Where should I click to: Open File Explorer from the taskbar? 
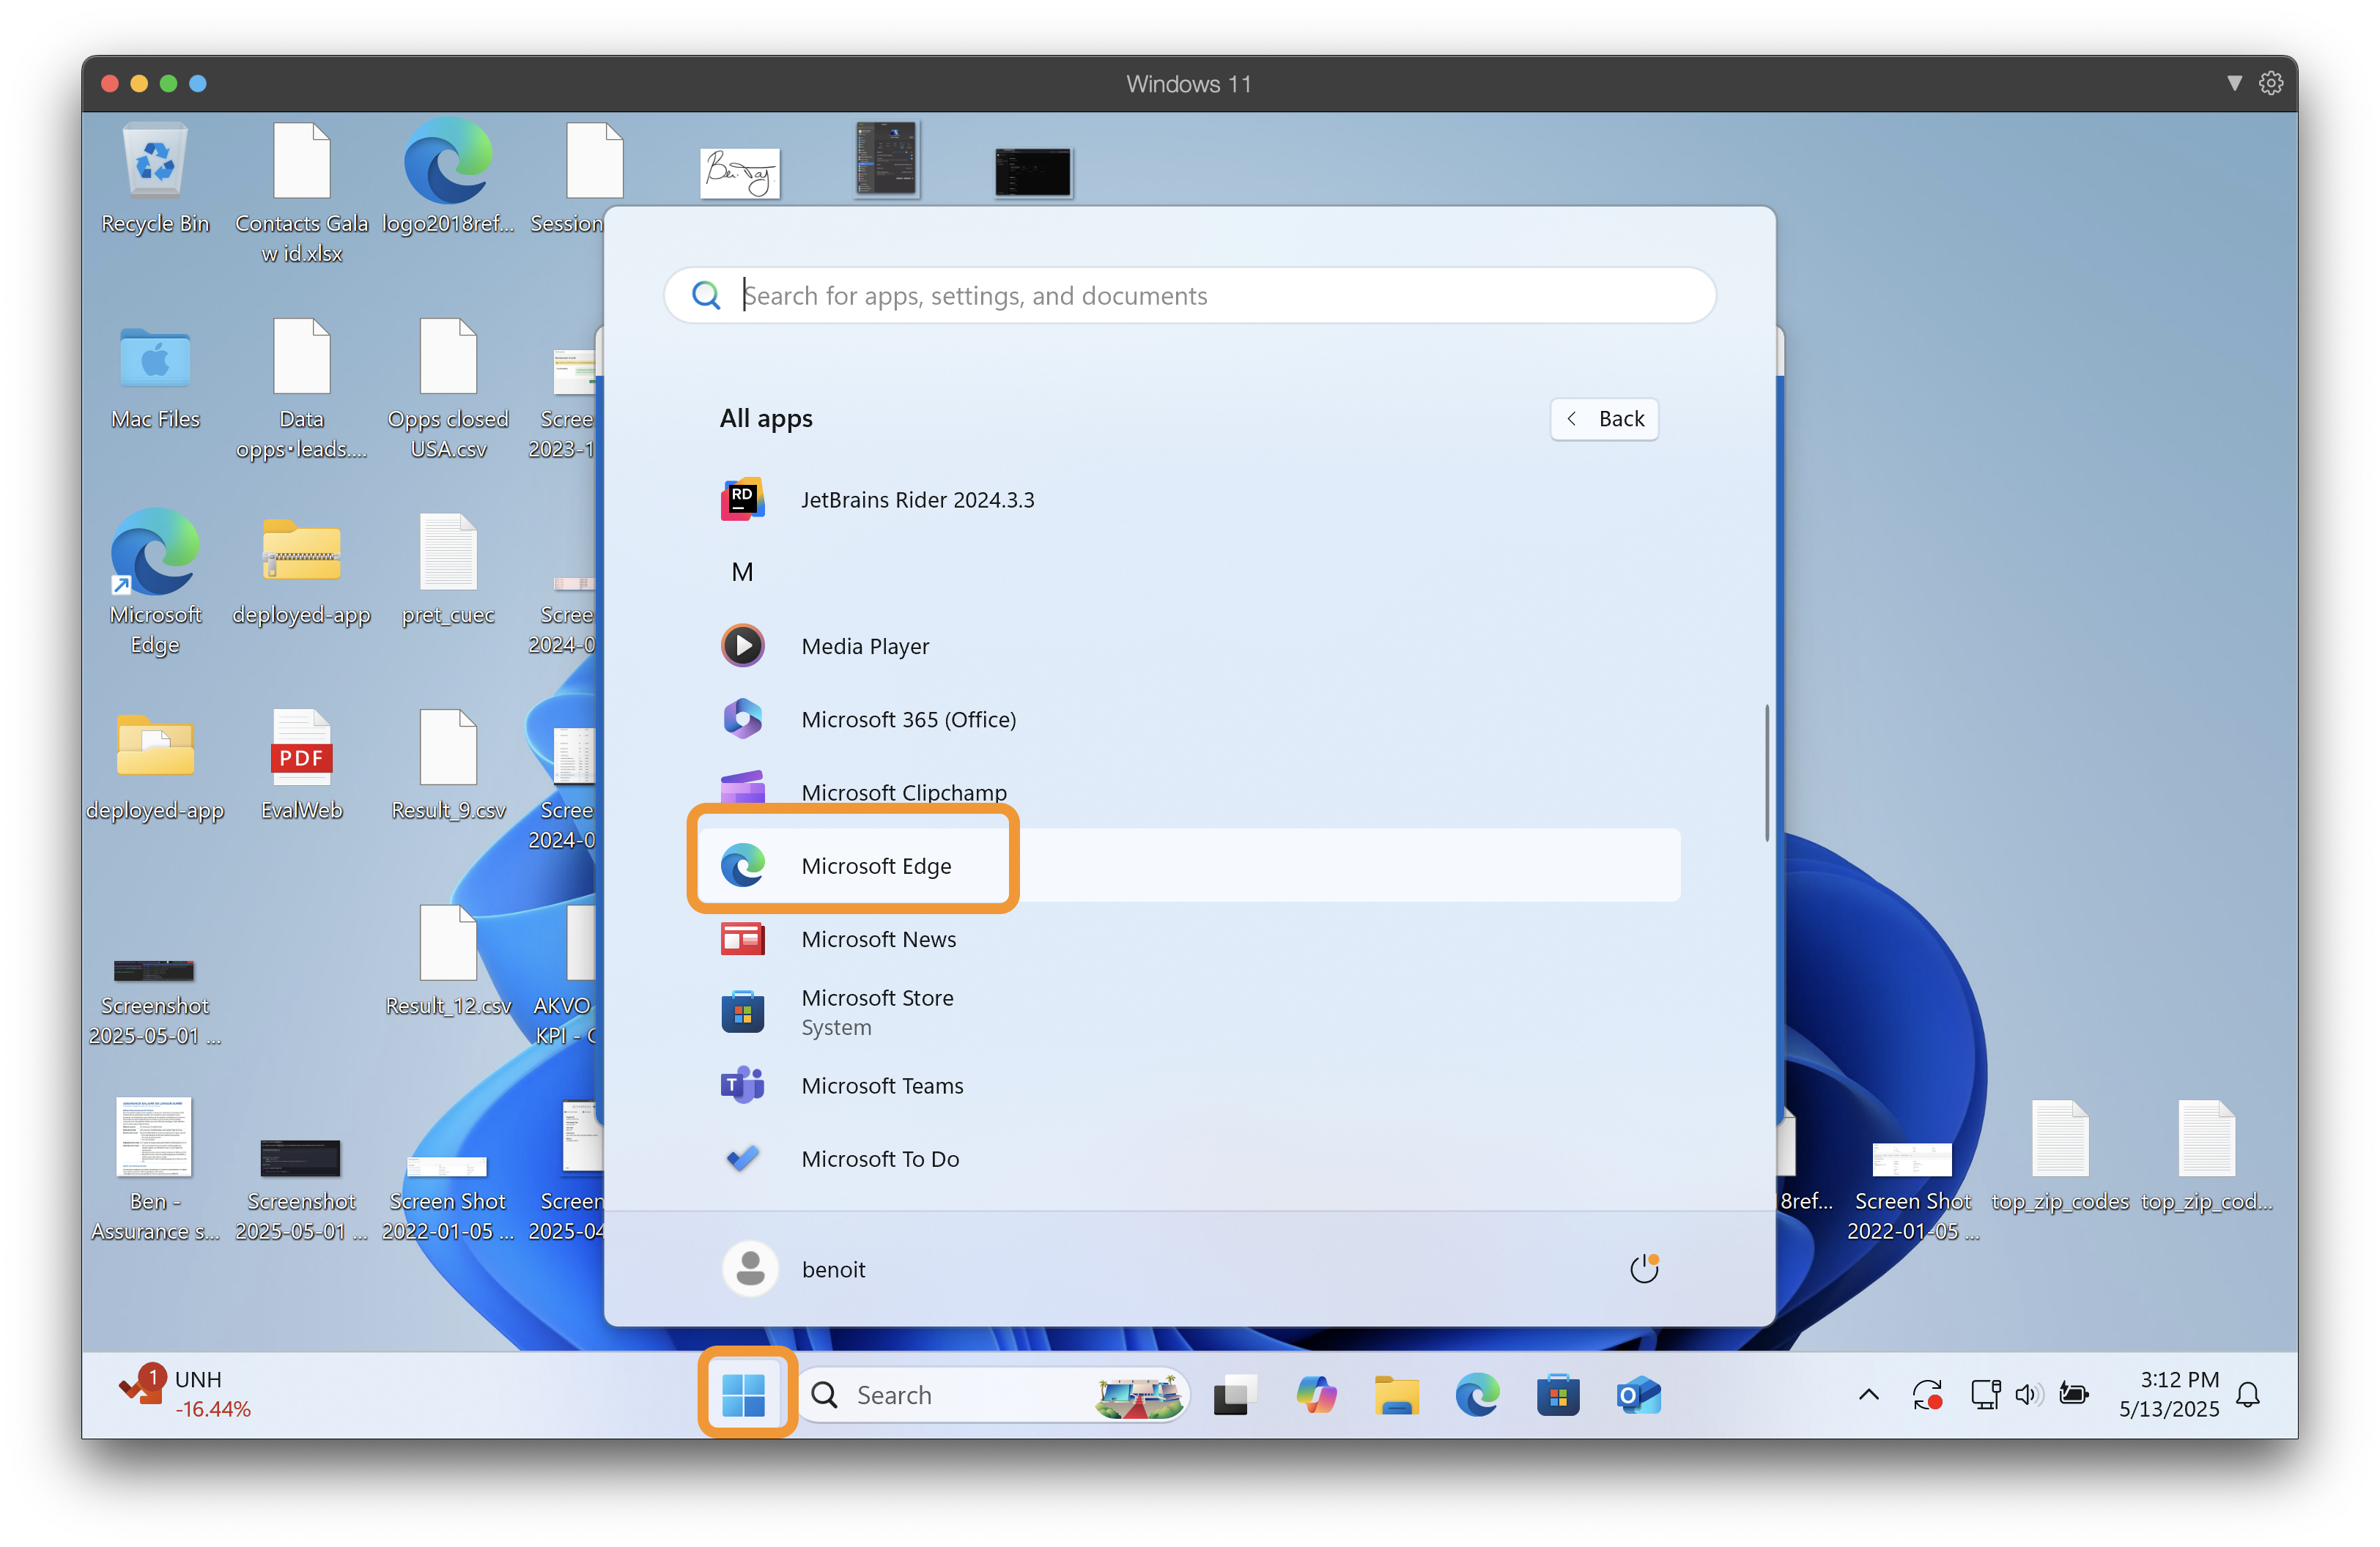pyautogui.click(x=1396, y=1395)
